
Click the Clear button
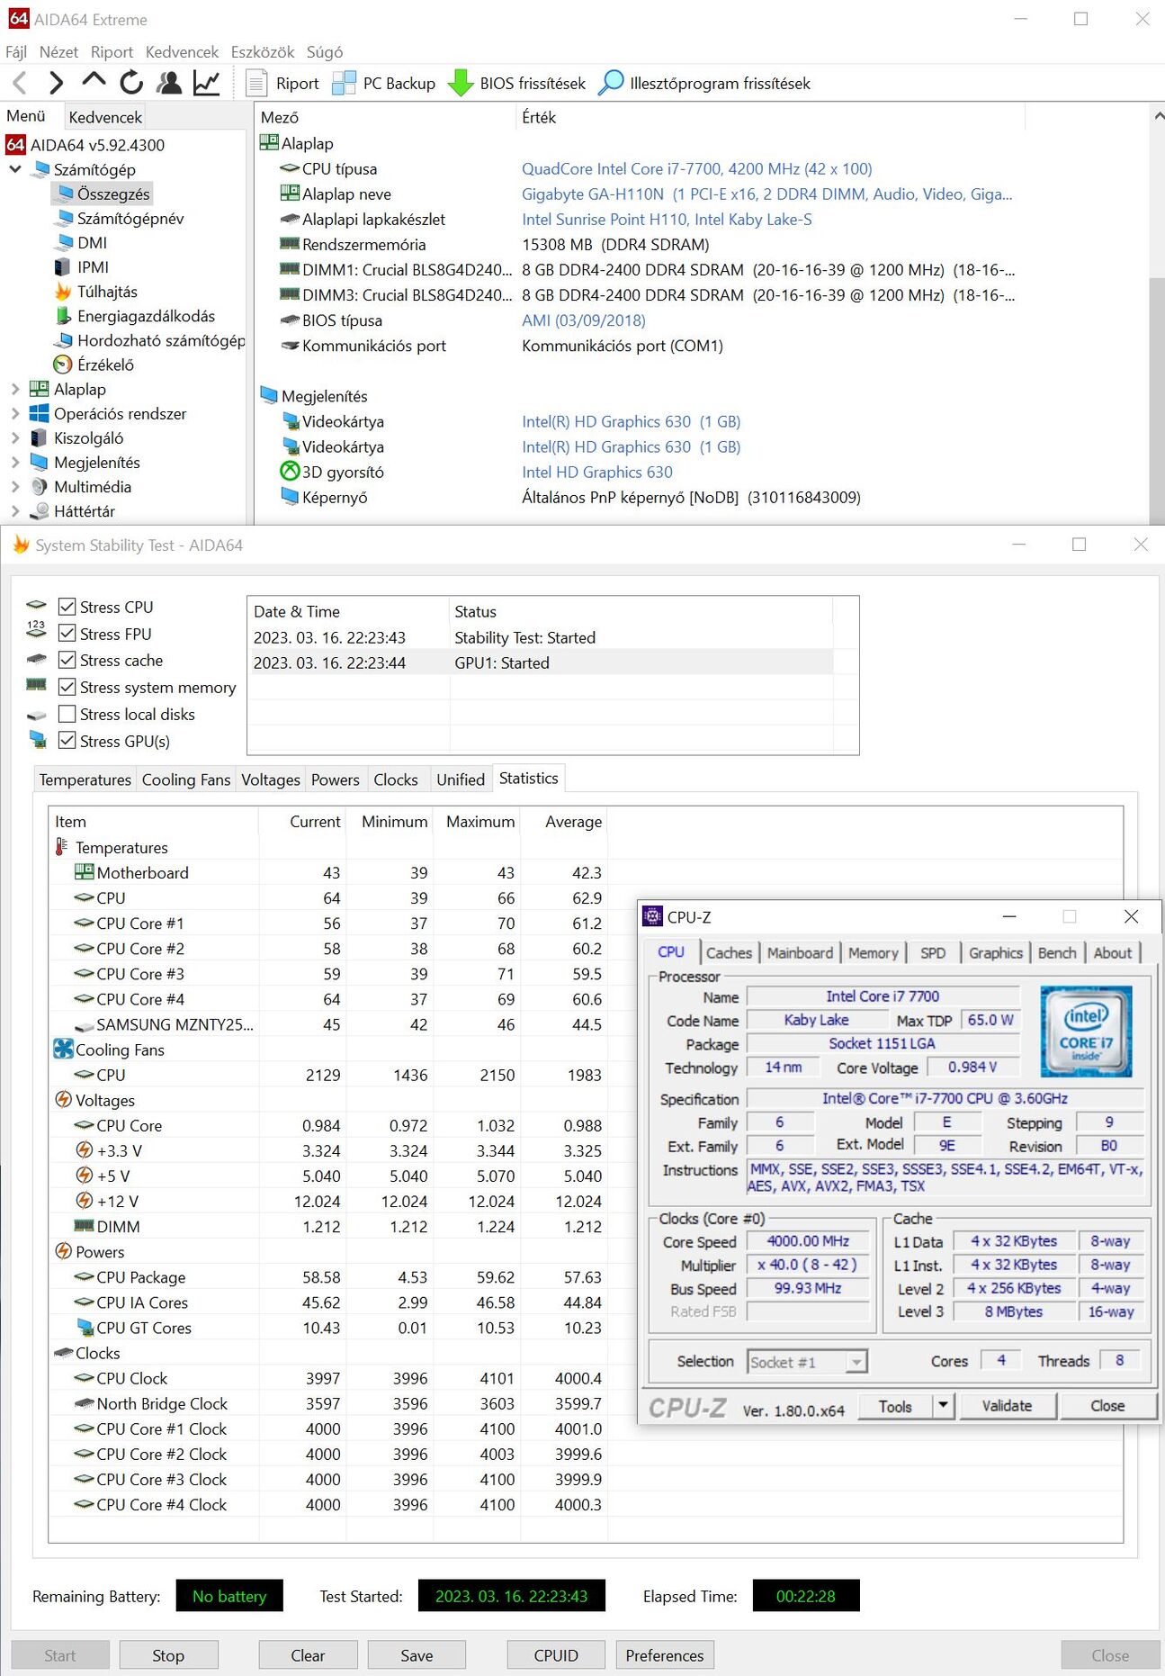coord(308,1655)
